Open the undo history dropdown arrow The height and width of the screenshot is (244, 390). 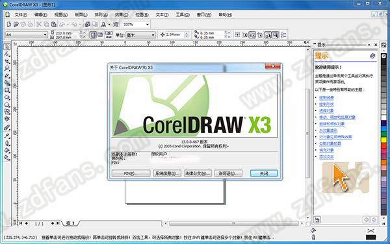(x=68, y=24)
